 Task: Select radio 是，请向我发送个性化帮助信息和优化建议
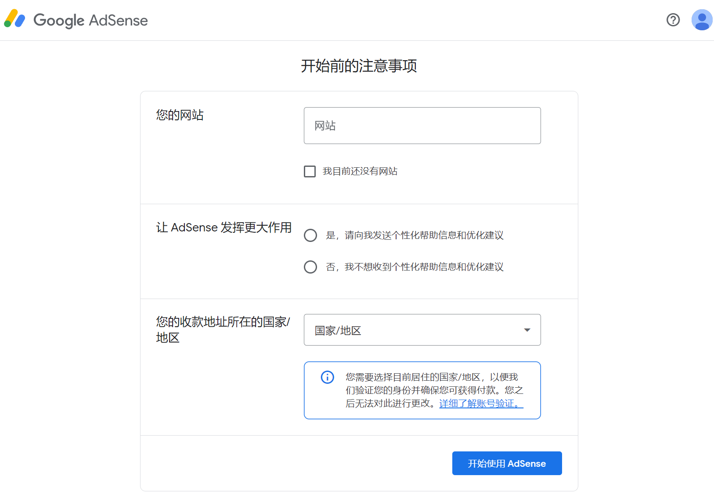point(310,235)
